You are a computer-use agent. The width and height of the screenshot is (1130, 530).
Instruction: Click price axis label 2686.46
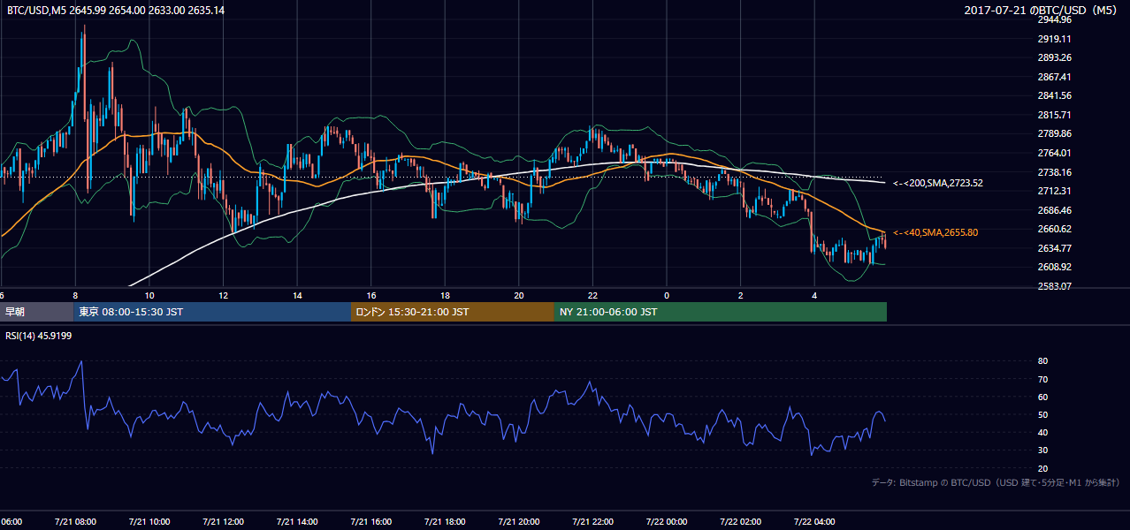[x=1055, y=210]
